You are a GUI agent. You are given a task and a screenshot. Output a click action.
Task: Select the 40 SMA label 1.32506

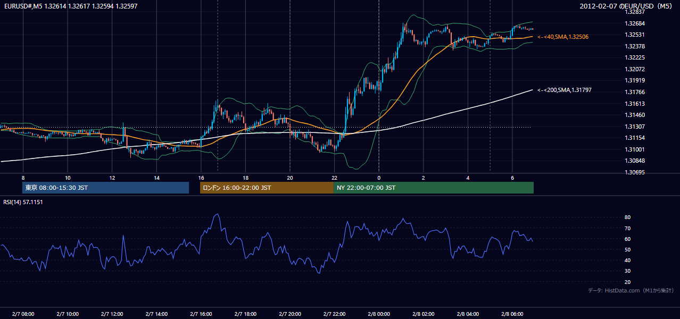563,37
